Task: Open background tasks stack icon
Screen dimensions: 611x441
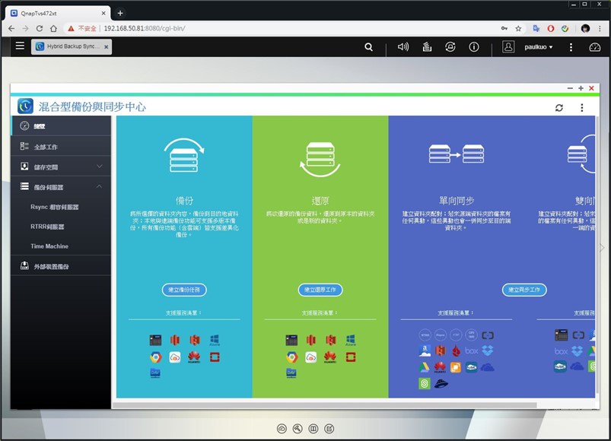Action: [x=427, y=47]
